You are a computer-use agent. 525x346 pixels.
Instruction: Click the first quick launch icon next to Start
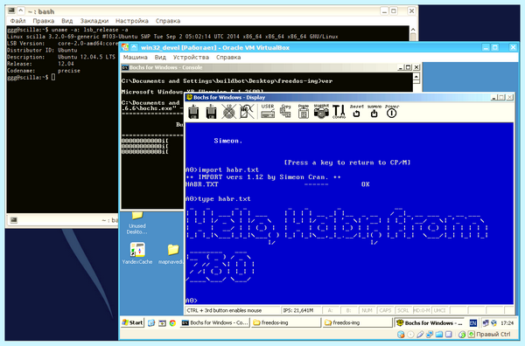151,323
